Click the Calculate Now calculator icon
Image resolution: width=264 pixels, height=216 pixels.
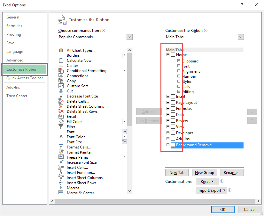click(61, 61)
